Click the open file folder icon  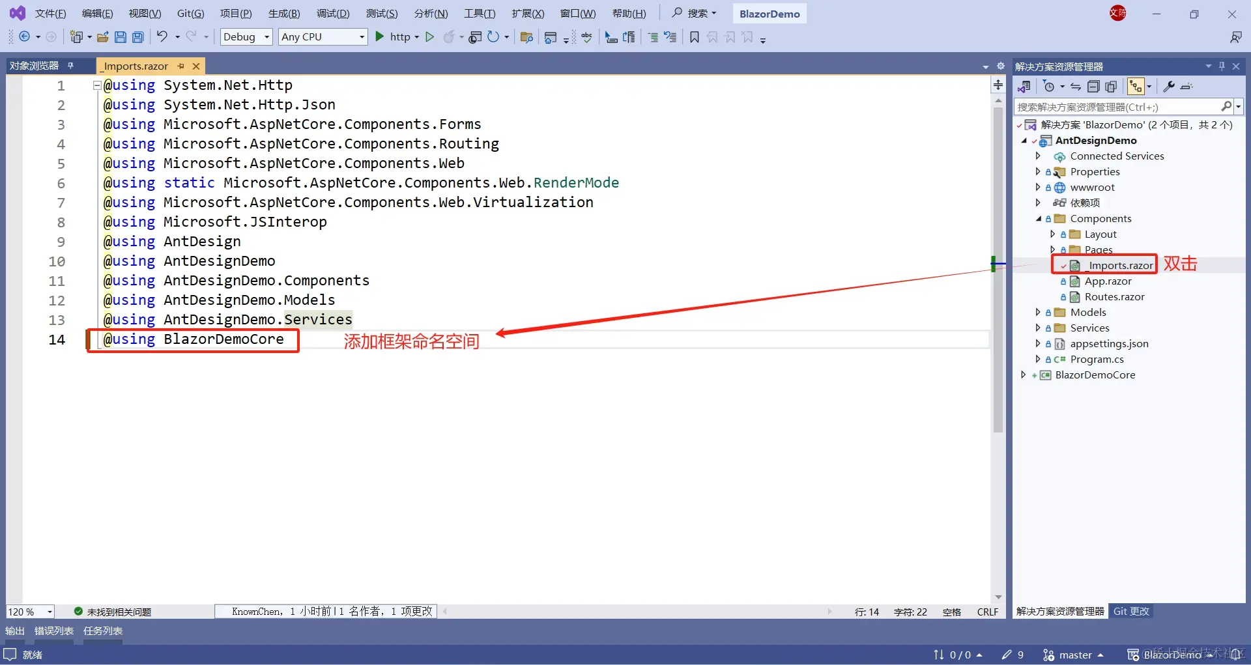[x=103, y=37]
